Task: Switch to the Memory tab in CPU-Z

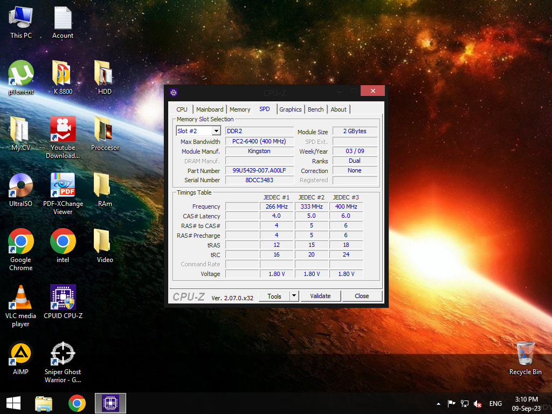Action: tap(239, 109)
